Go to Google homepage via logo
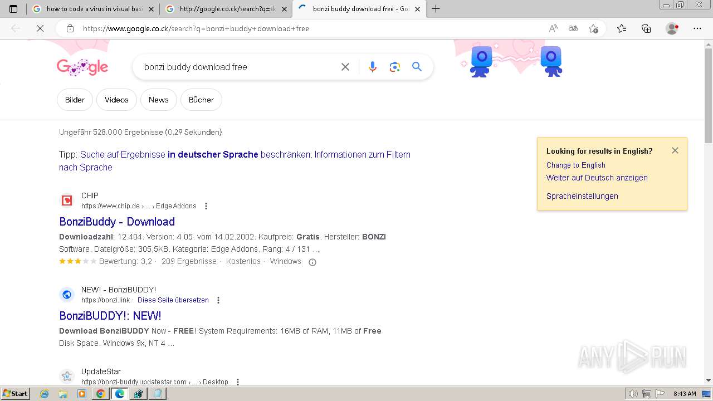Image resolution: width=713 pixels, height=401 pixels. pyautogui.click(x=82, y=67)
